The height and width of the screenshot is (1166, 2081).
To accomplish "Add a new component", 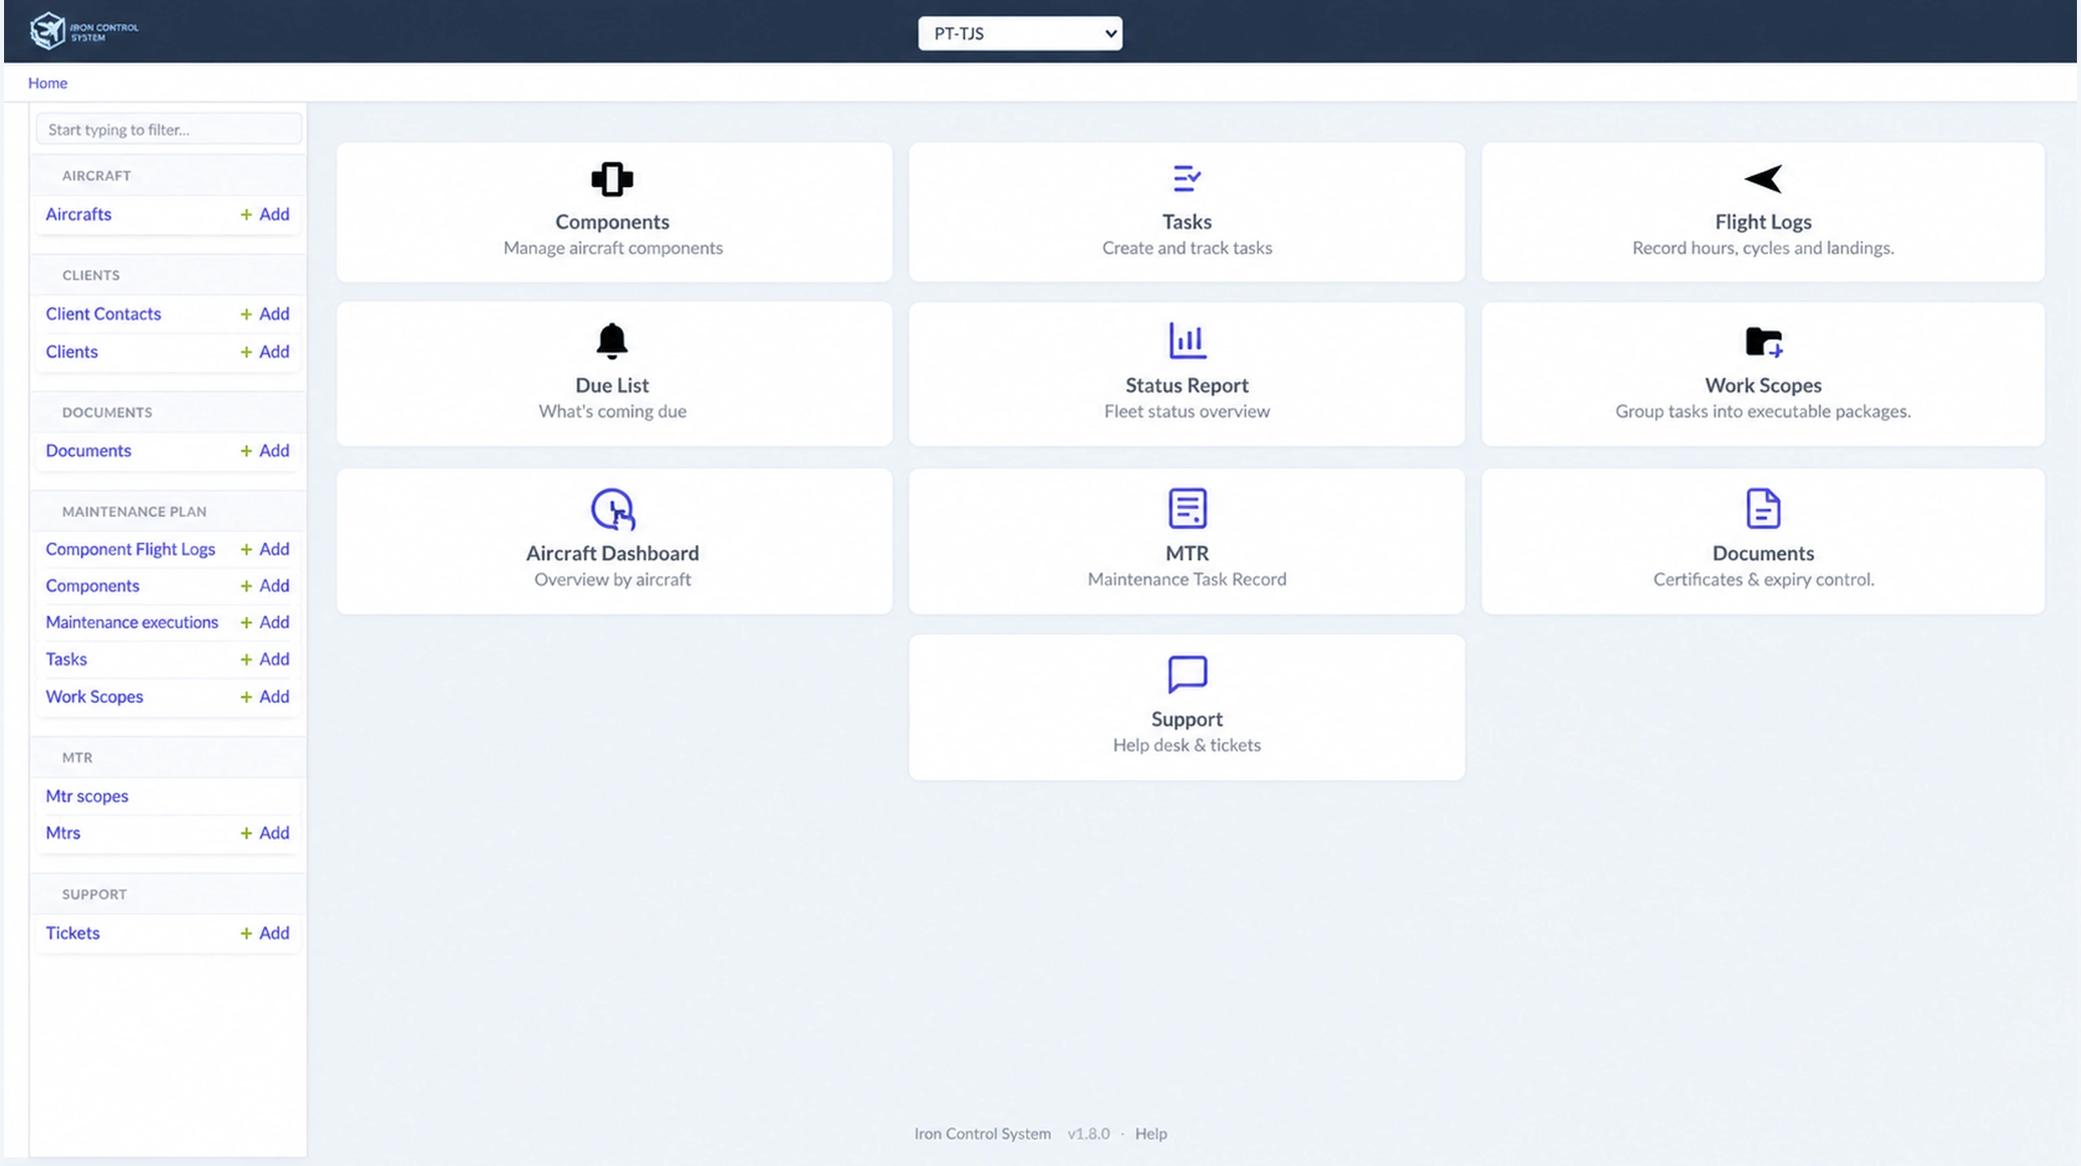I will point(264,586).
